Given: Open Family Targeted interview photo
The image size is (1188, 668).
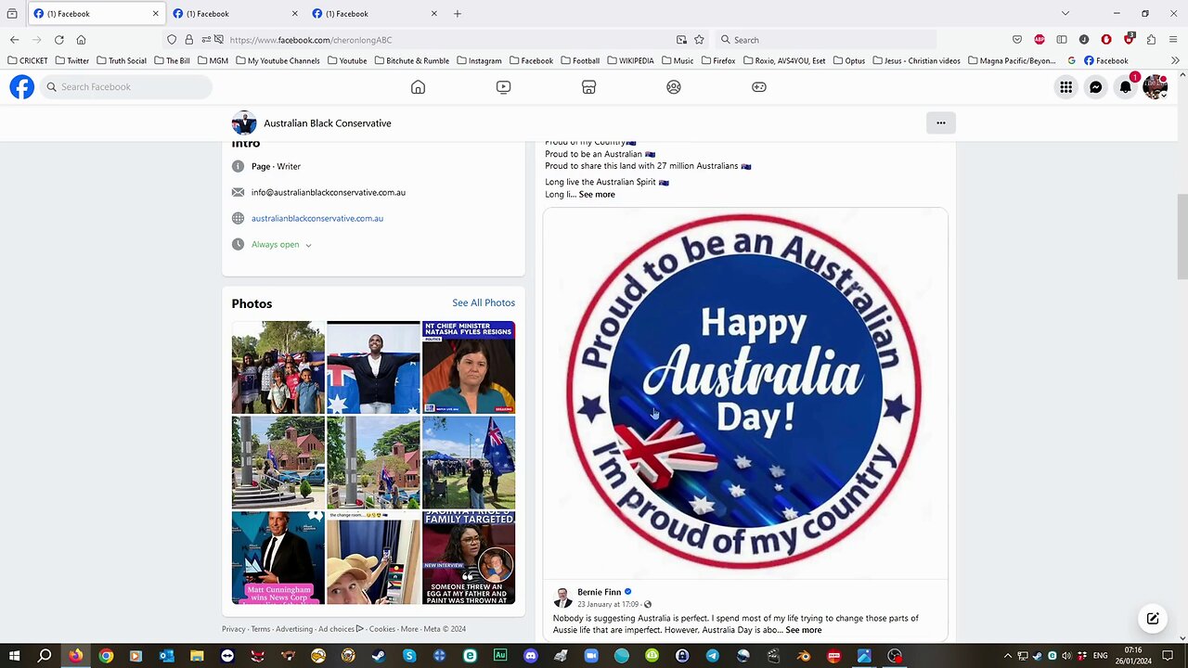Looking at the screenshot, I should coord(469,558).
